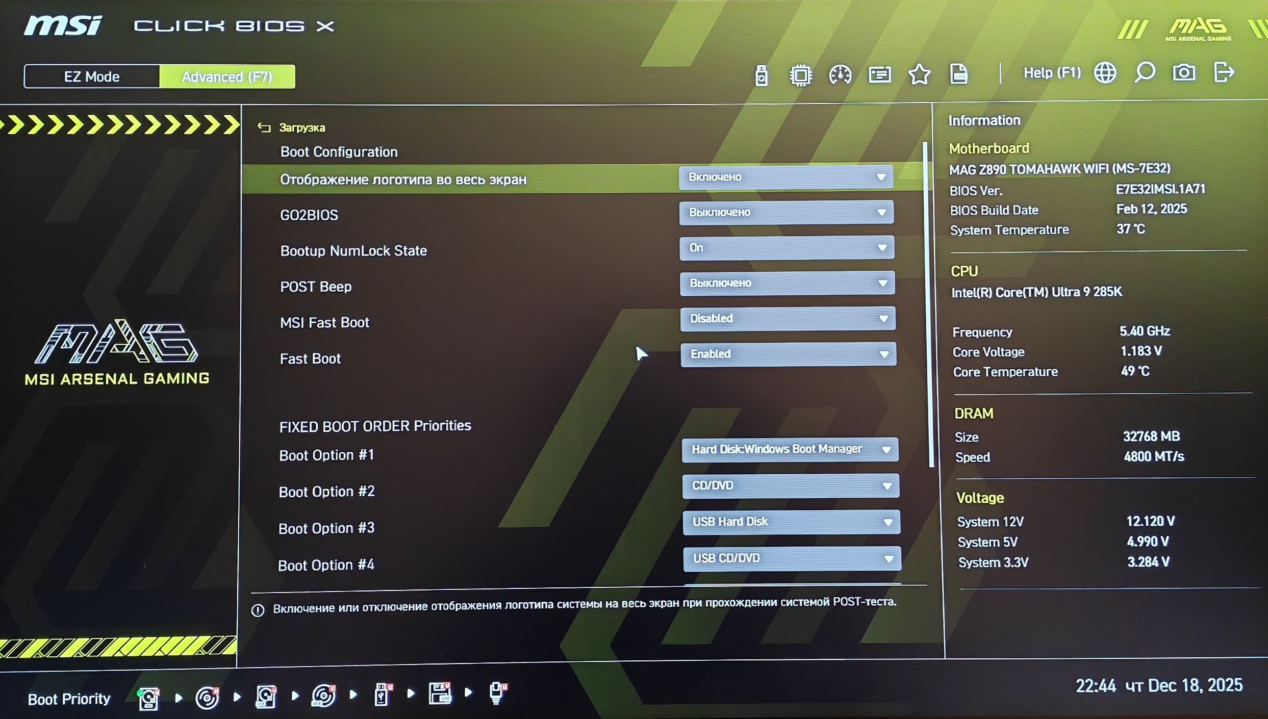Click the BIOS Build Date Feb 12, 2025

(1151, 209)
